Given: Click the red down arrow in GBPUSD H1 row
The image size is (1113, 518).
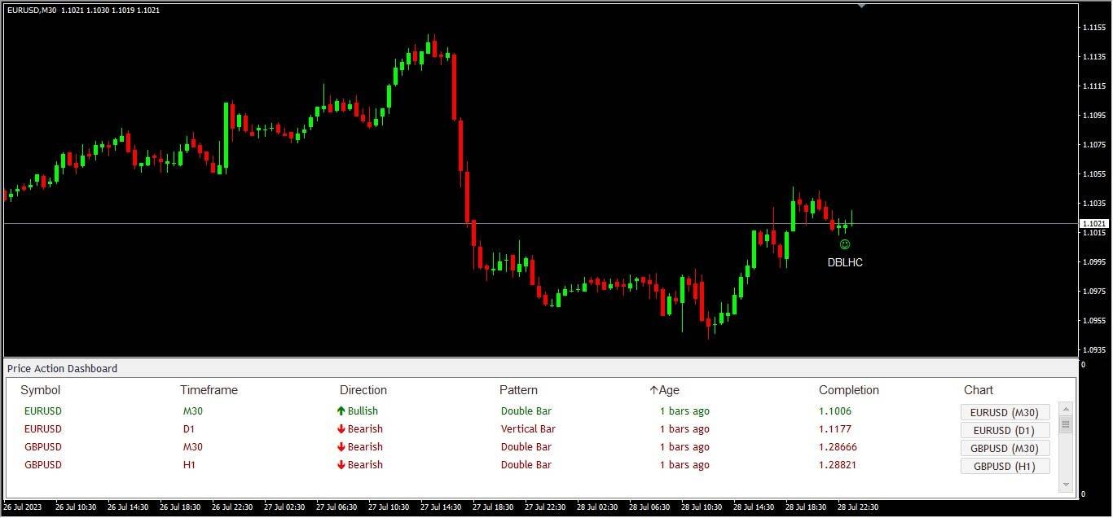Looking at the screenshot, I should 341,465.
